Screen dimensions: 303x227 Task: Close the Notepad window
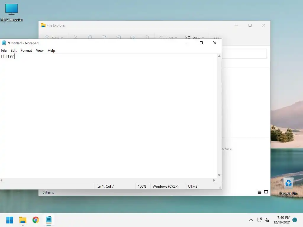[x=215, y=43]
